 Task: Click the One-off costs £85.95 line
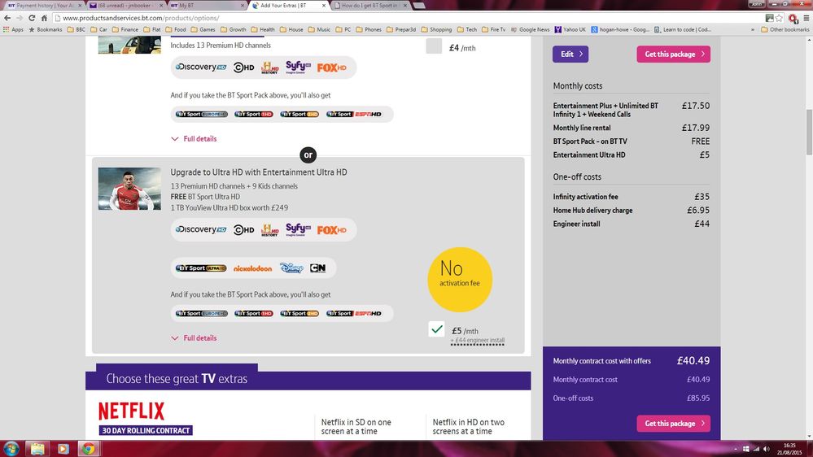pos(631,398)
